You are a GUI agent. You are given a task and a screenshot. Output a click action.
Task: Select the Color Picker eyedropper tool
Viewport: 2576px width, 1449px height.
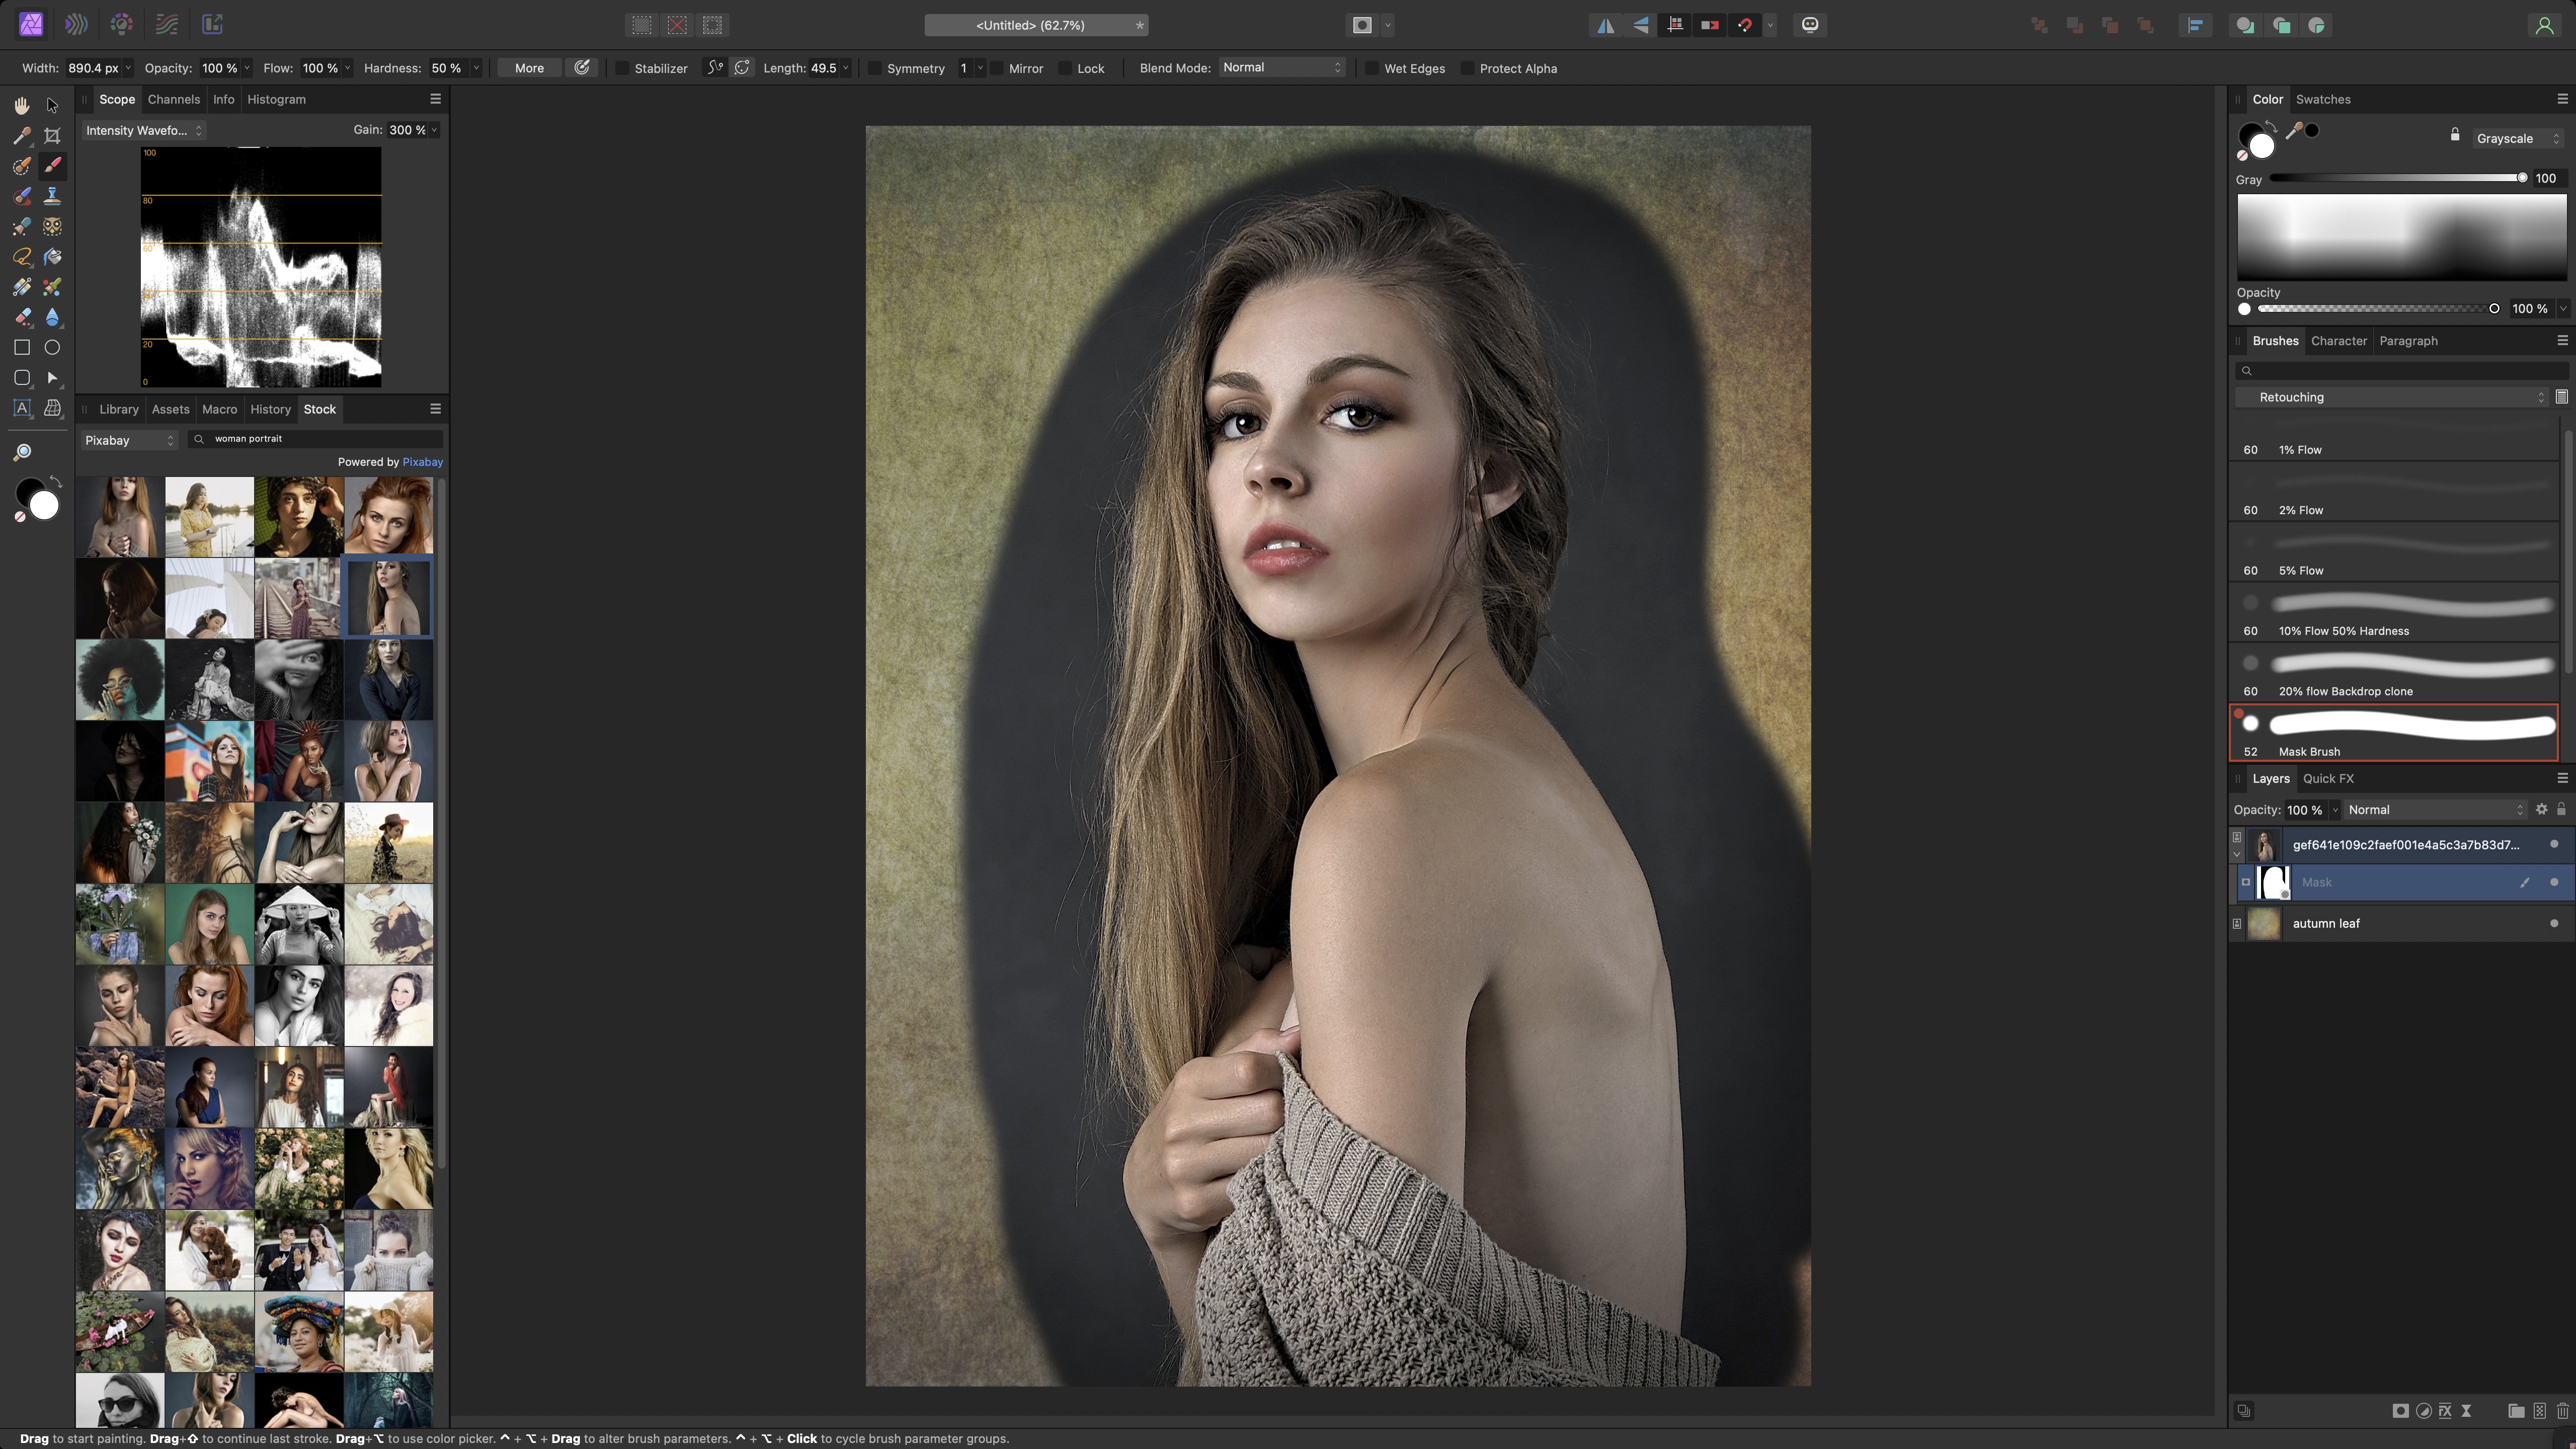click(21, 135)
